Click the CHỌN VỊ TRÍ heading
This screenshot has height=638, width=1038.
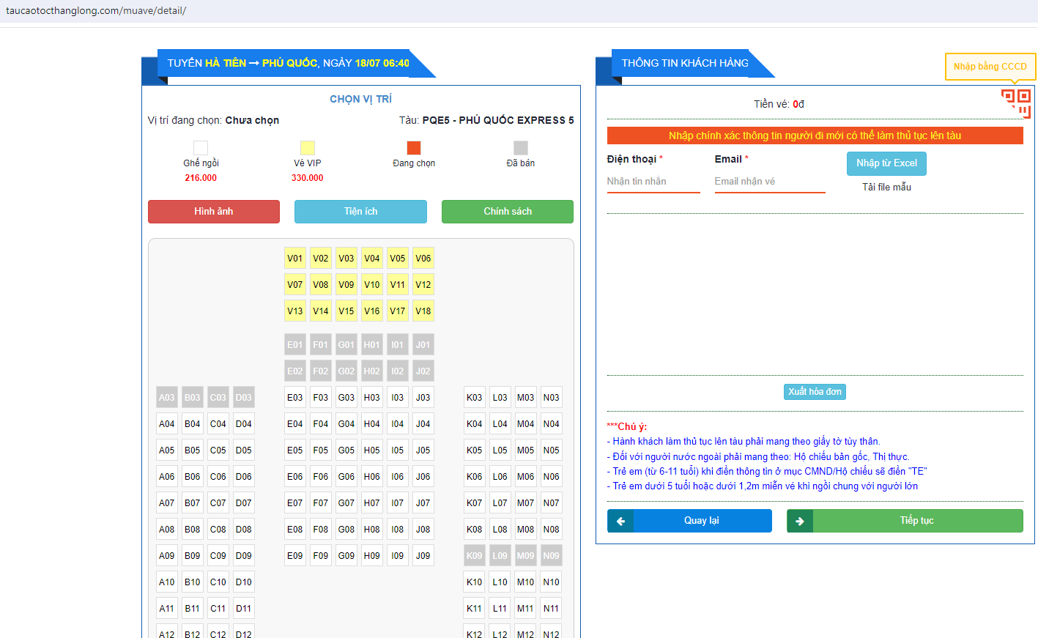tap(360, 100)
